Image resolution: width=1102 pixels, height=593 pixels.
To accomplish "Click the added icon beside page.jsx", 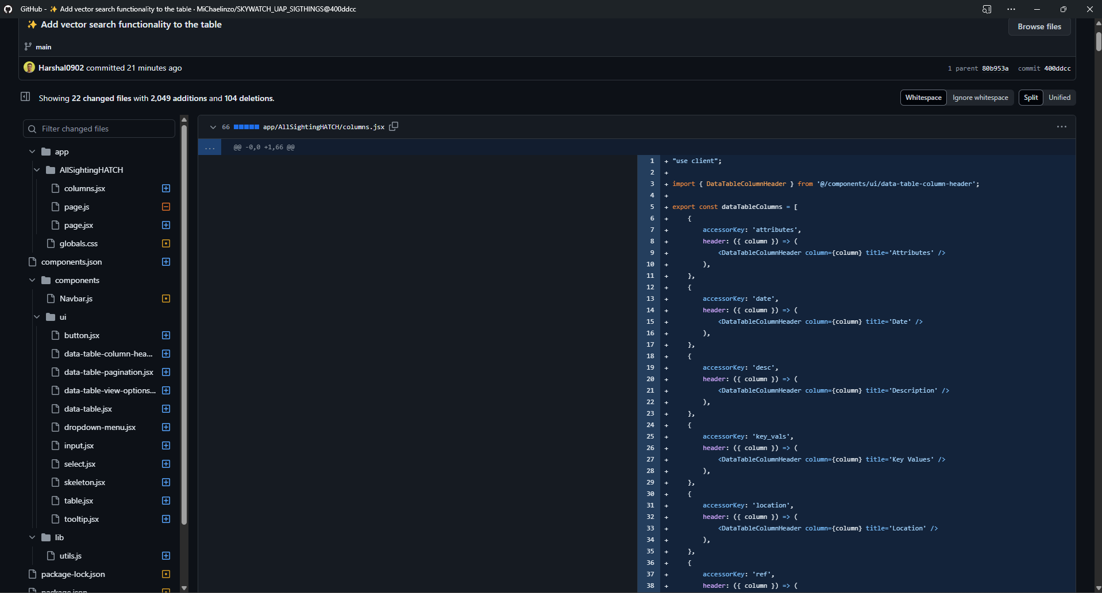I will tap(166, 225).
